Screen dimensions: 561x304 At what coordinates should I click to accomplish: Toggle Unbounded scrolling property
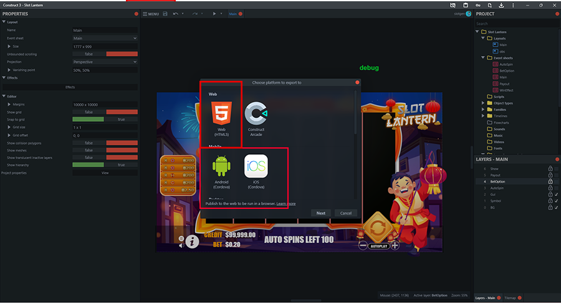click(105, 54)
